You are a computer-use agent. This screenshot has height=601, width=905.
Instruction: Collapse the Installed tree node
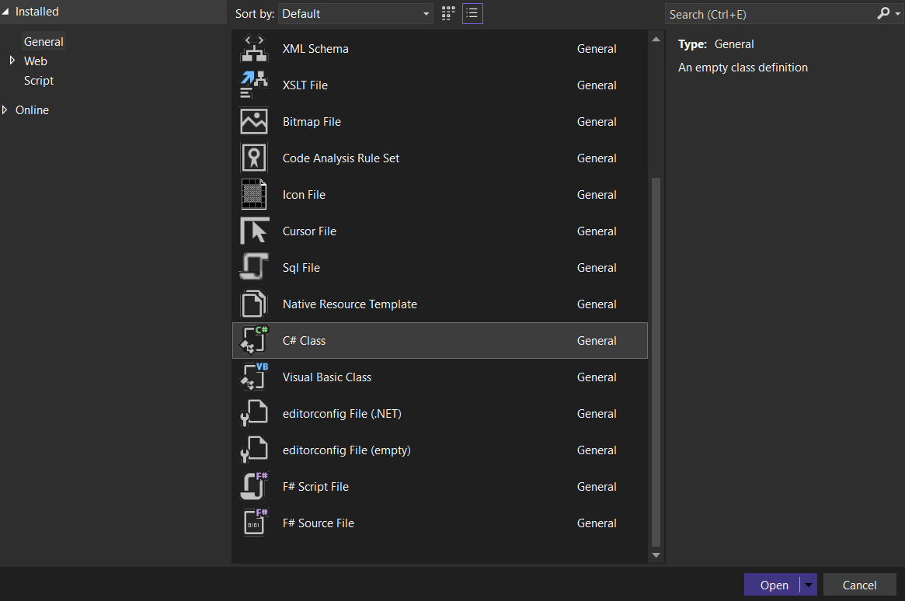(5, 12)
